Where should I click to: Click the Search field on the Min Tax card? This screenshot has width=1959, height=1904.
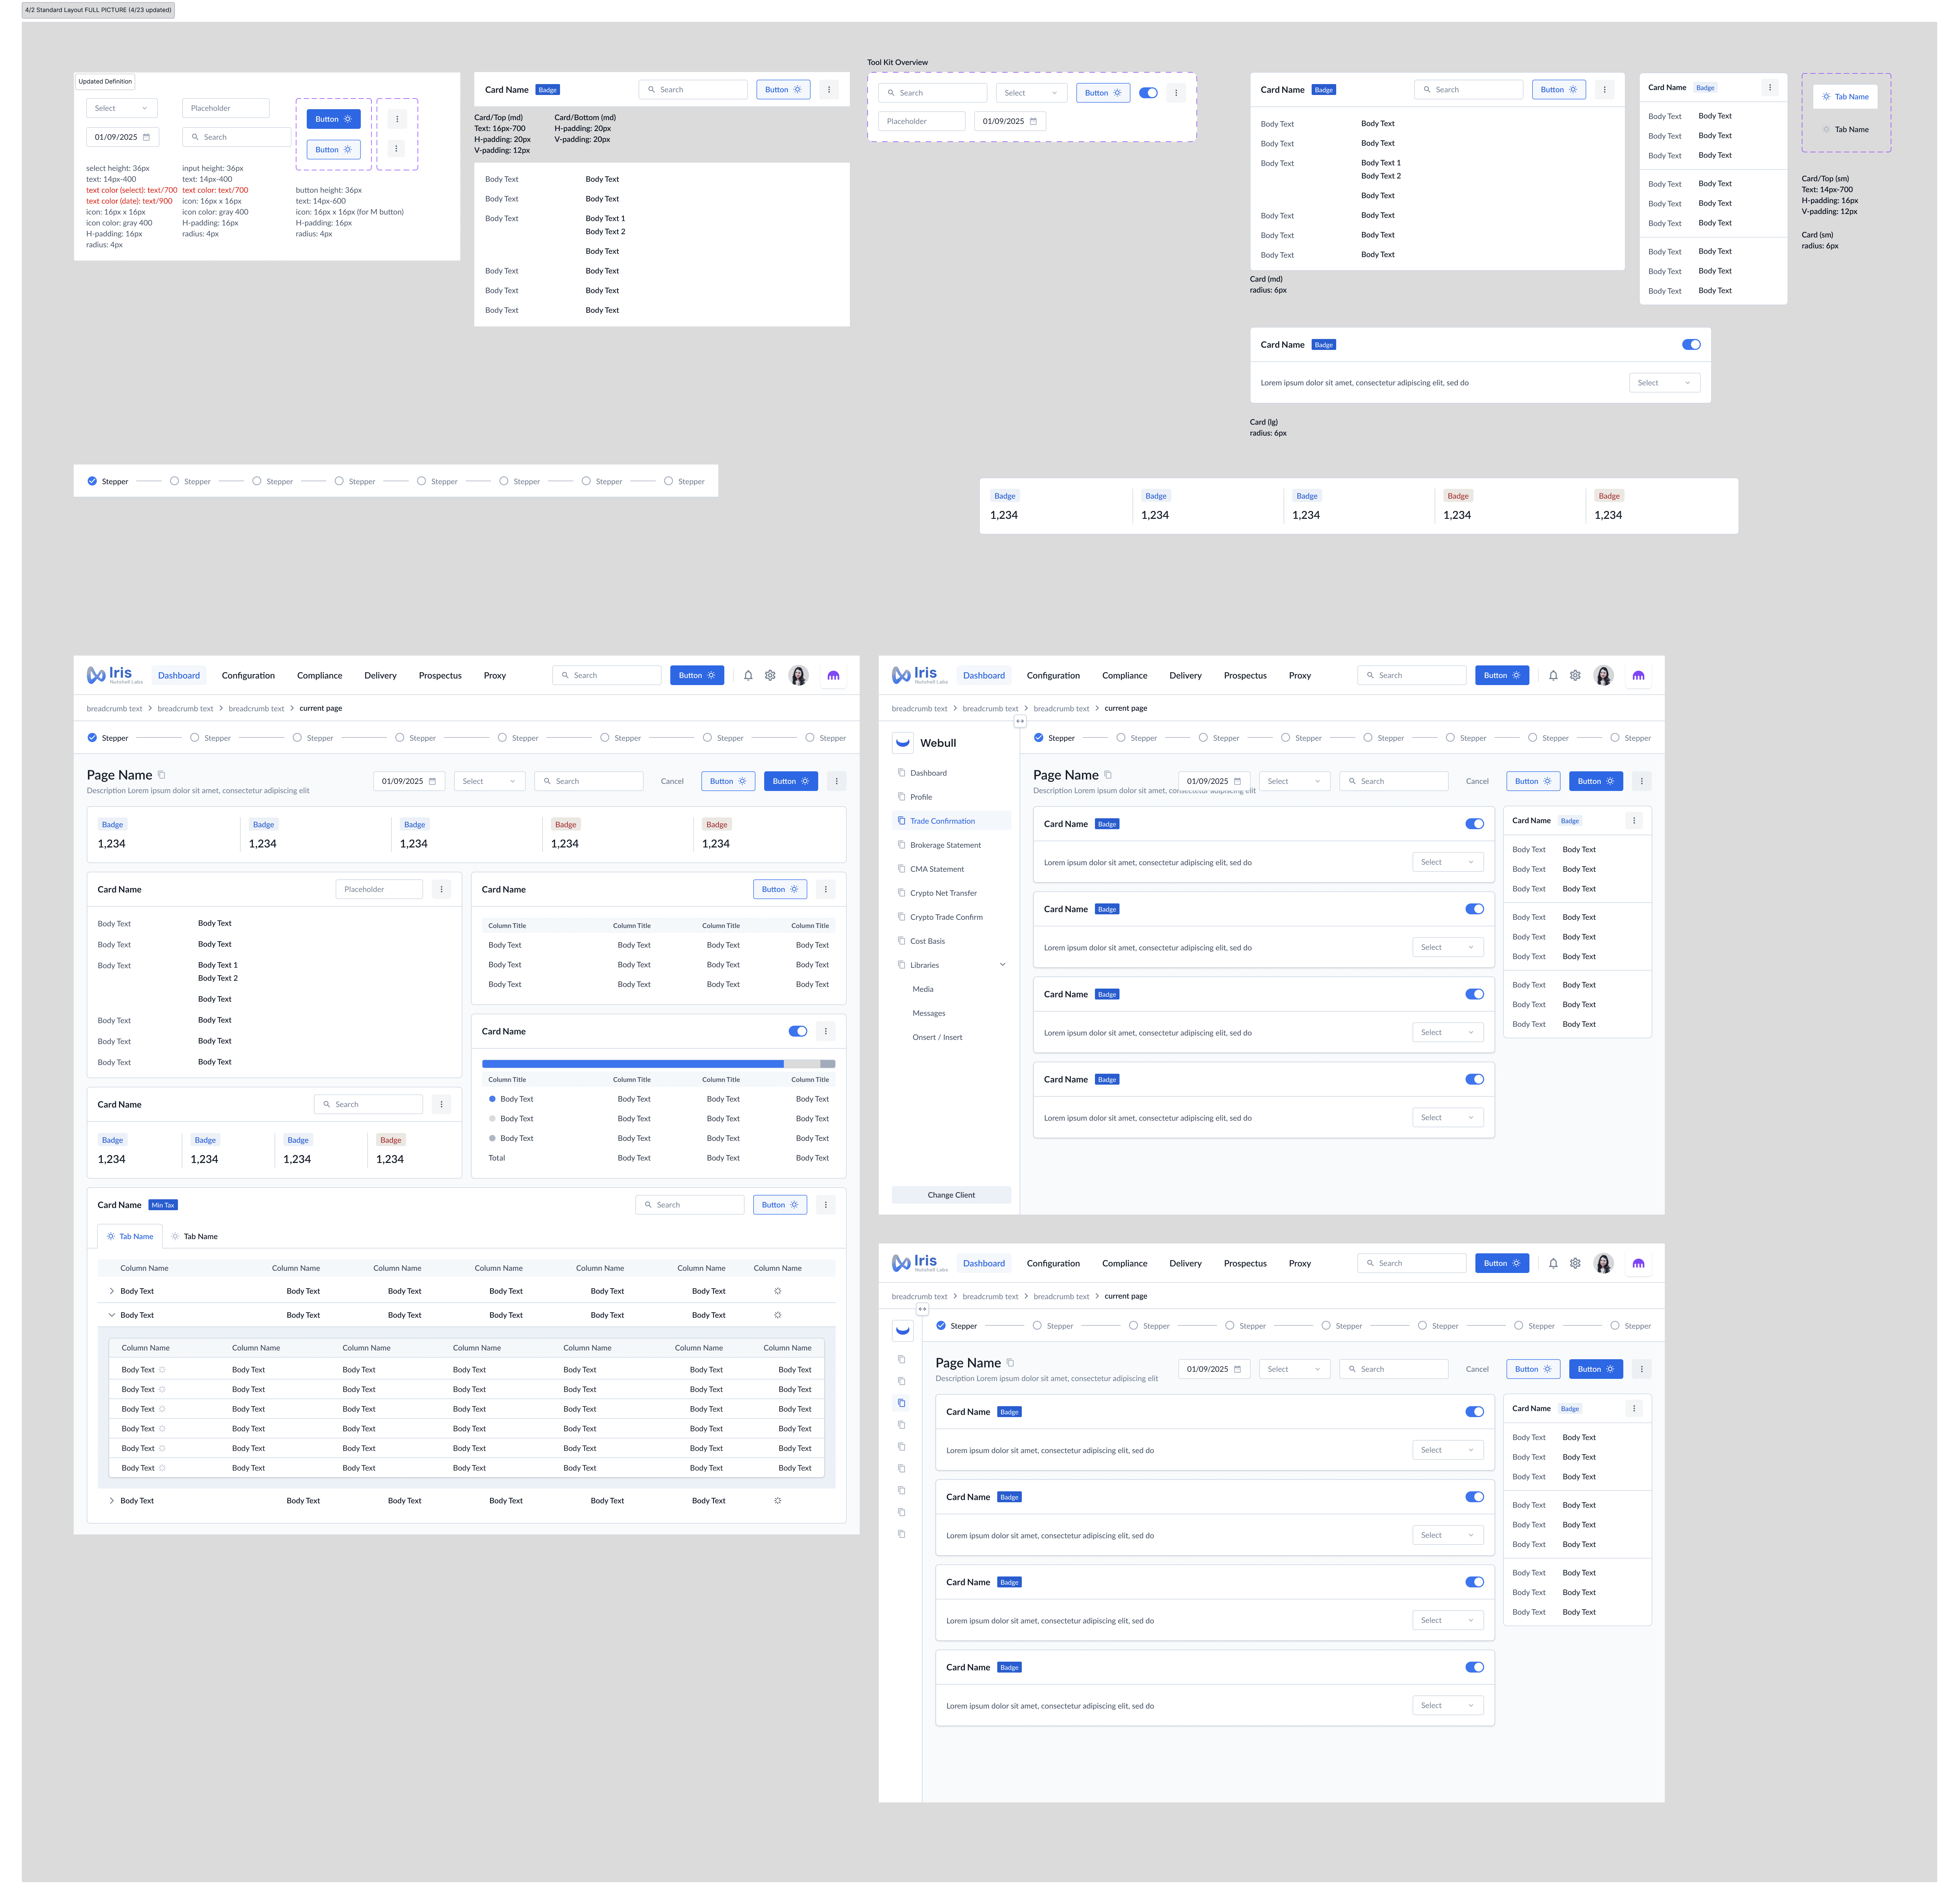tap(690, 1205)
